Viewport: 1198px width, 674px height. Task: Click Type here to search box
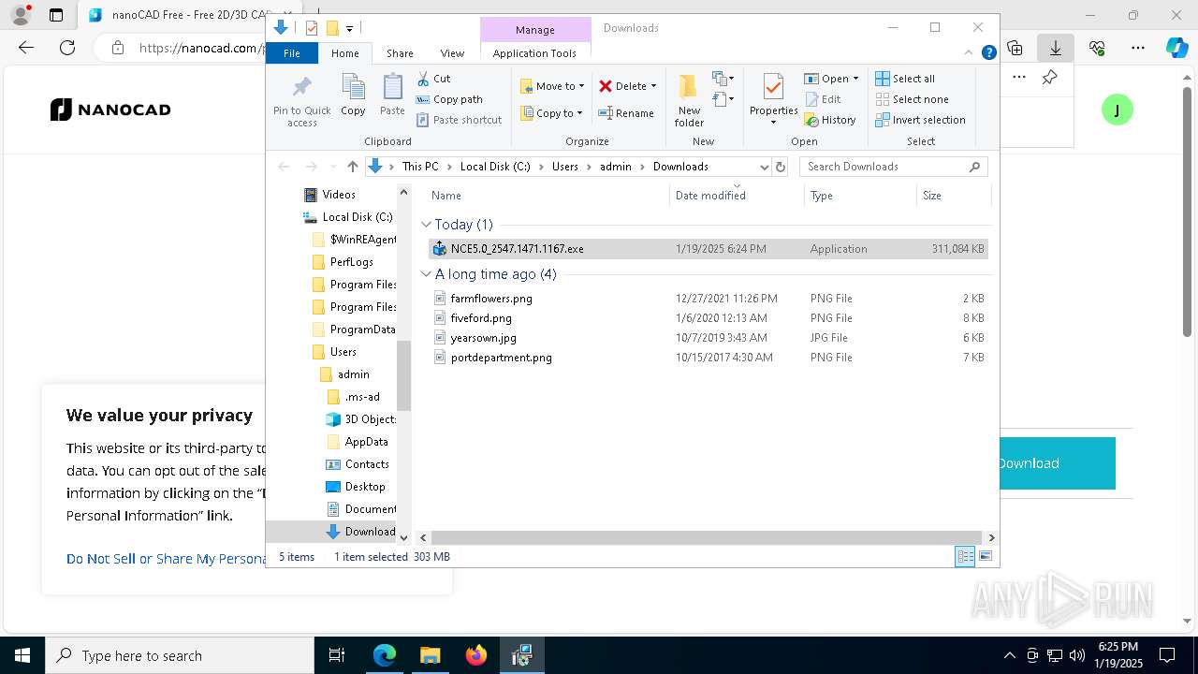coord(180,655)
